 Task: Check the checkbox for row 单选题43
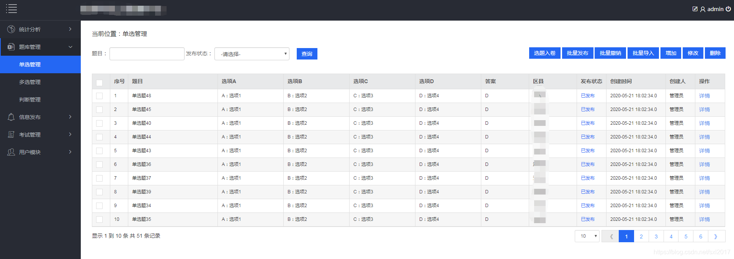100,151
